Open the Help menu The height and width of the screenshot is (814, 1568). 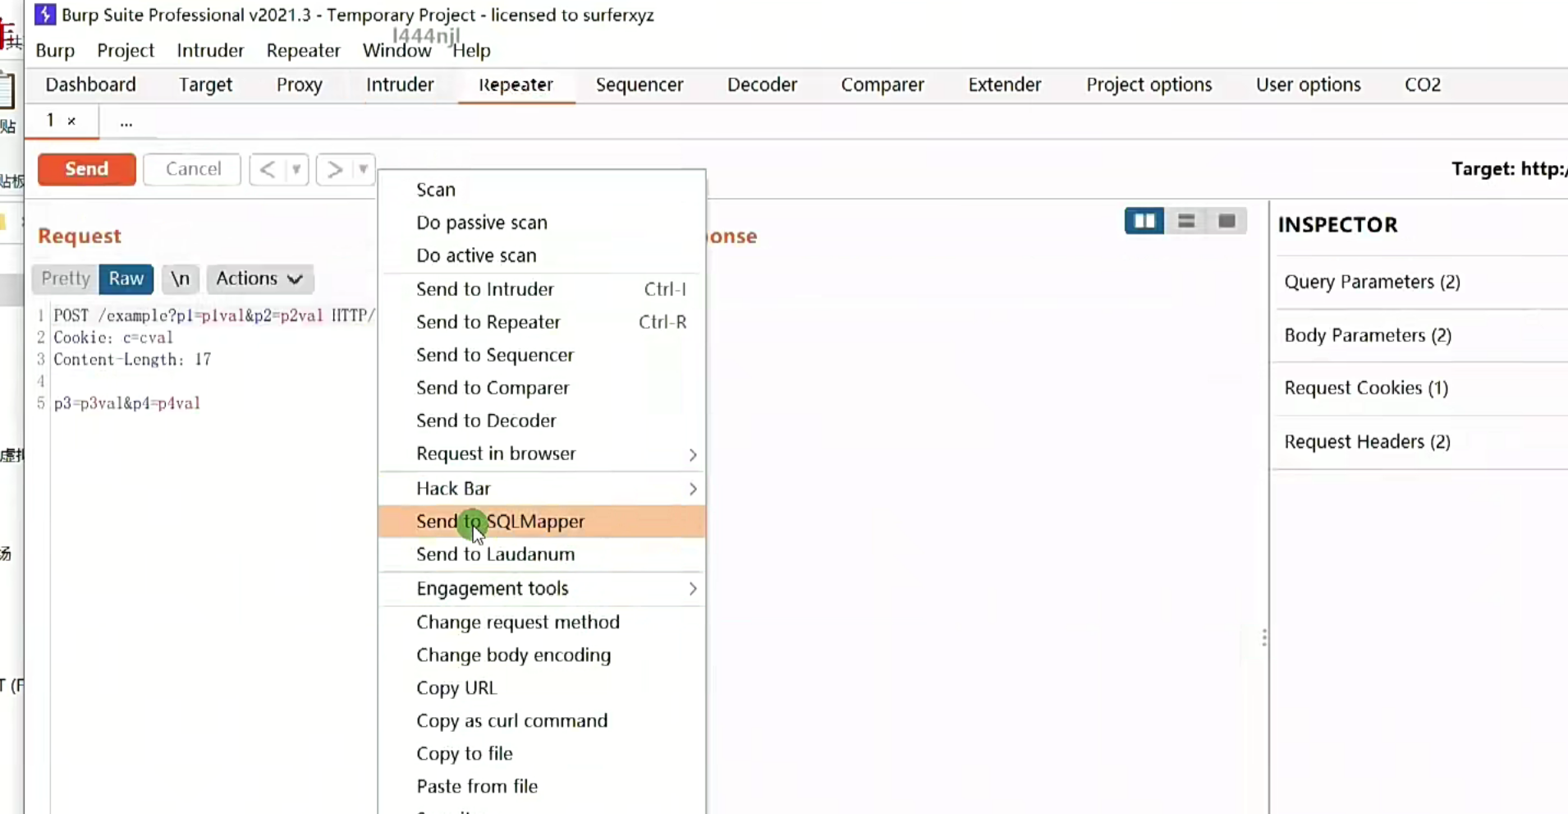point(471,51)
